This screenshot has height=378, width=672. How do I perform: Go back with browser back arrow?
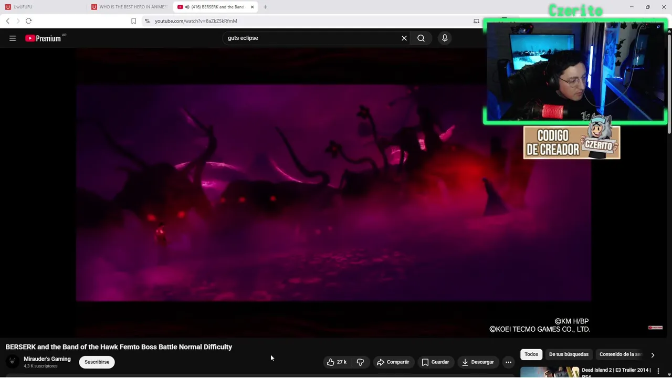tap(8, 21)
